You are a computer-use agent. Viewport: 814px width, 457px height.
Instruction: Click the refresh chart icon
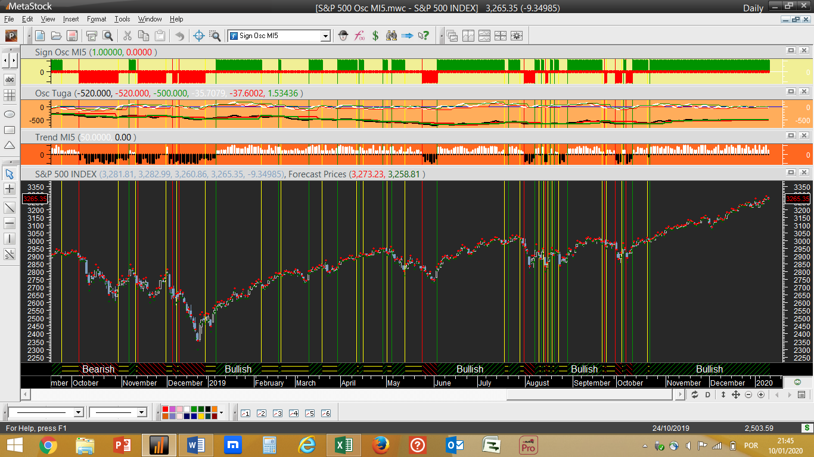695,395
